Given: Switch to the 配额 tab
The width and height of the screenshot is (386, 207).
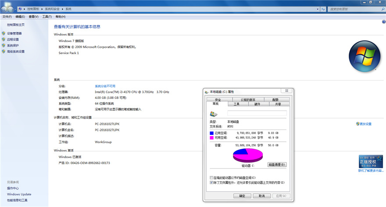Looking at the screenshot, I should coord(276,100).
